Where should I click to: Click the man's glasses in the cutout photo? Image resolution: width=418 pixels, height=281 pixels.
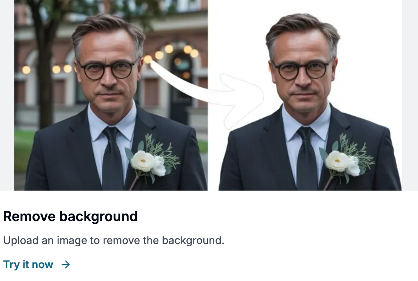click(303, 69)
